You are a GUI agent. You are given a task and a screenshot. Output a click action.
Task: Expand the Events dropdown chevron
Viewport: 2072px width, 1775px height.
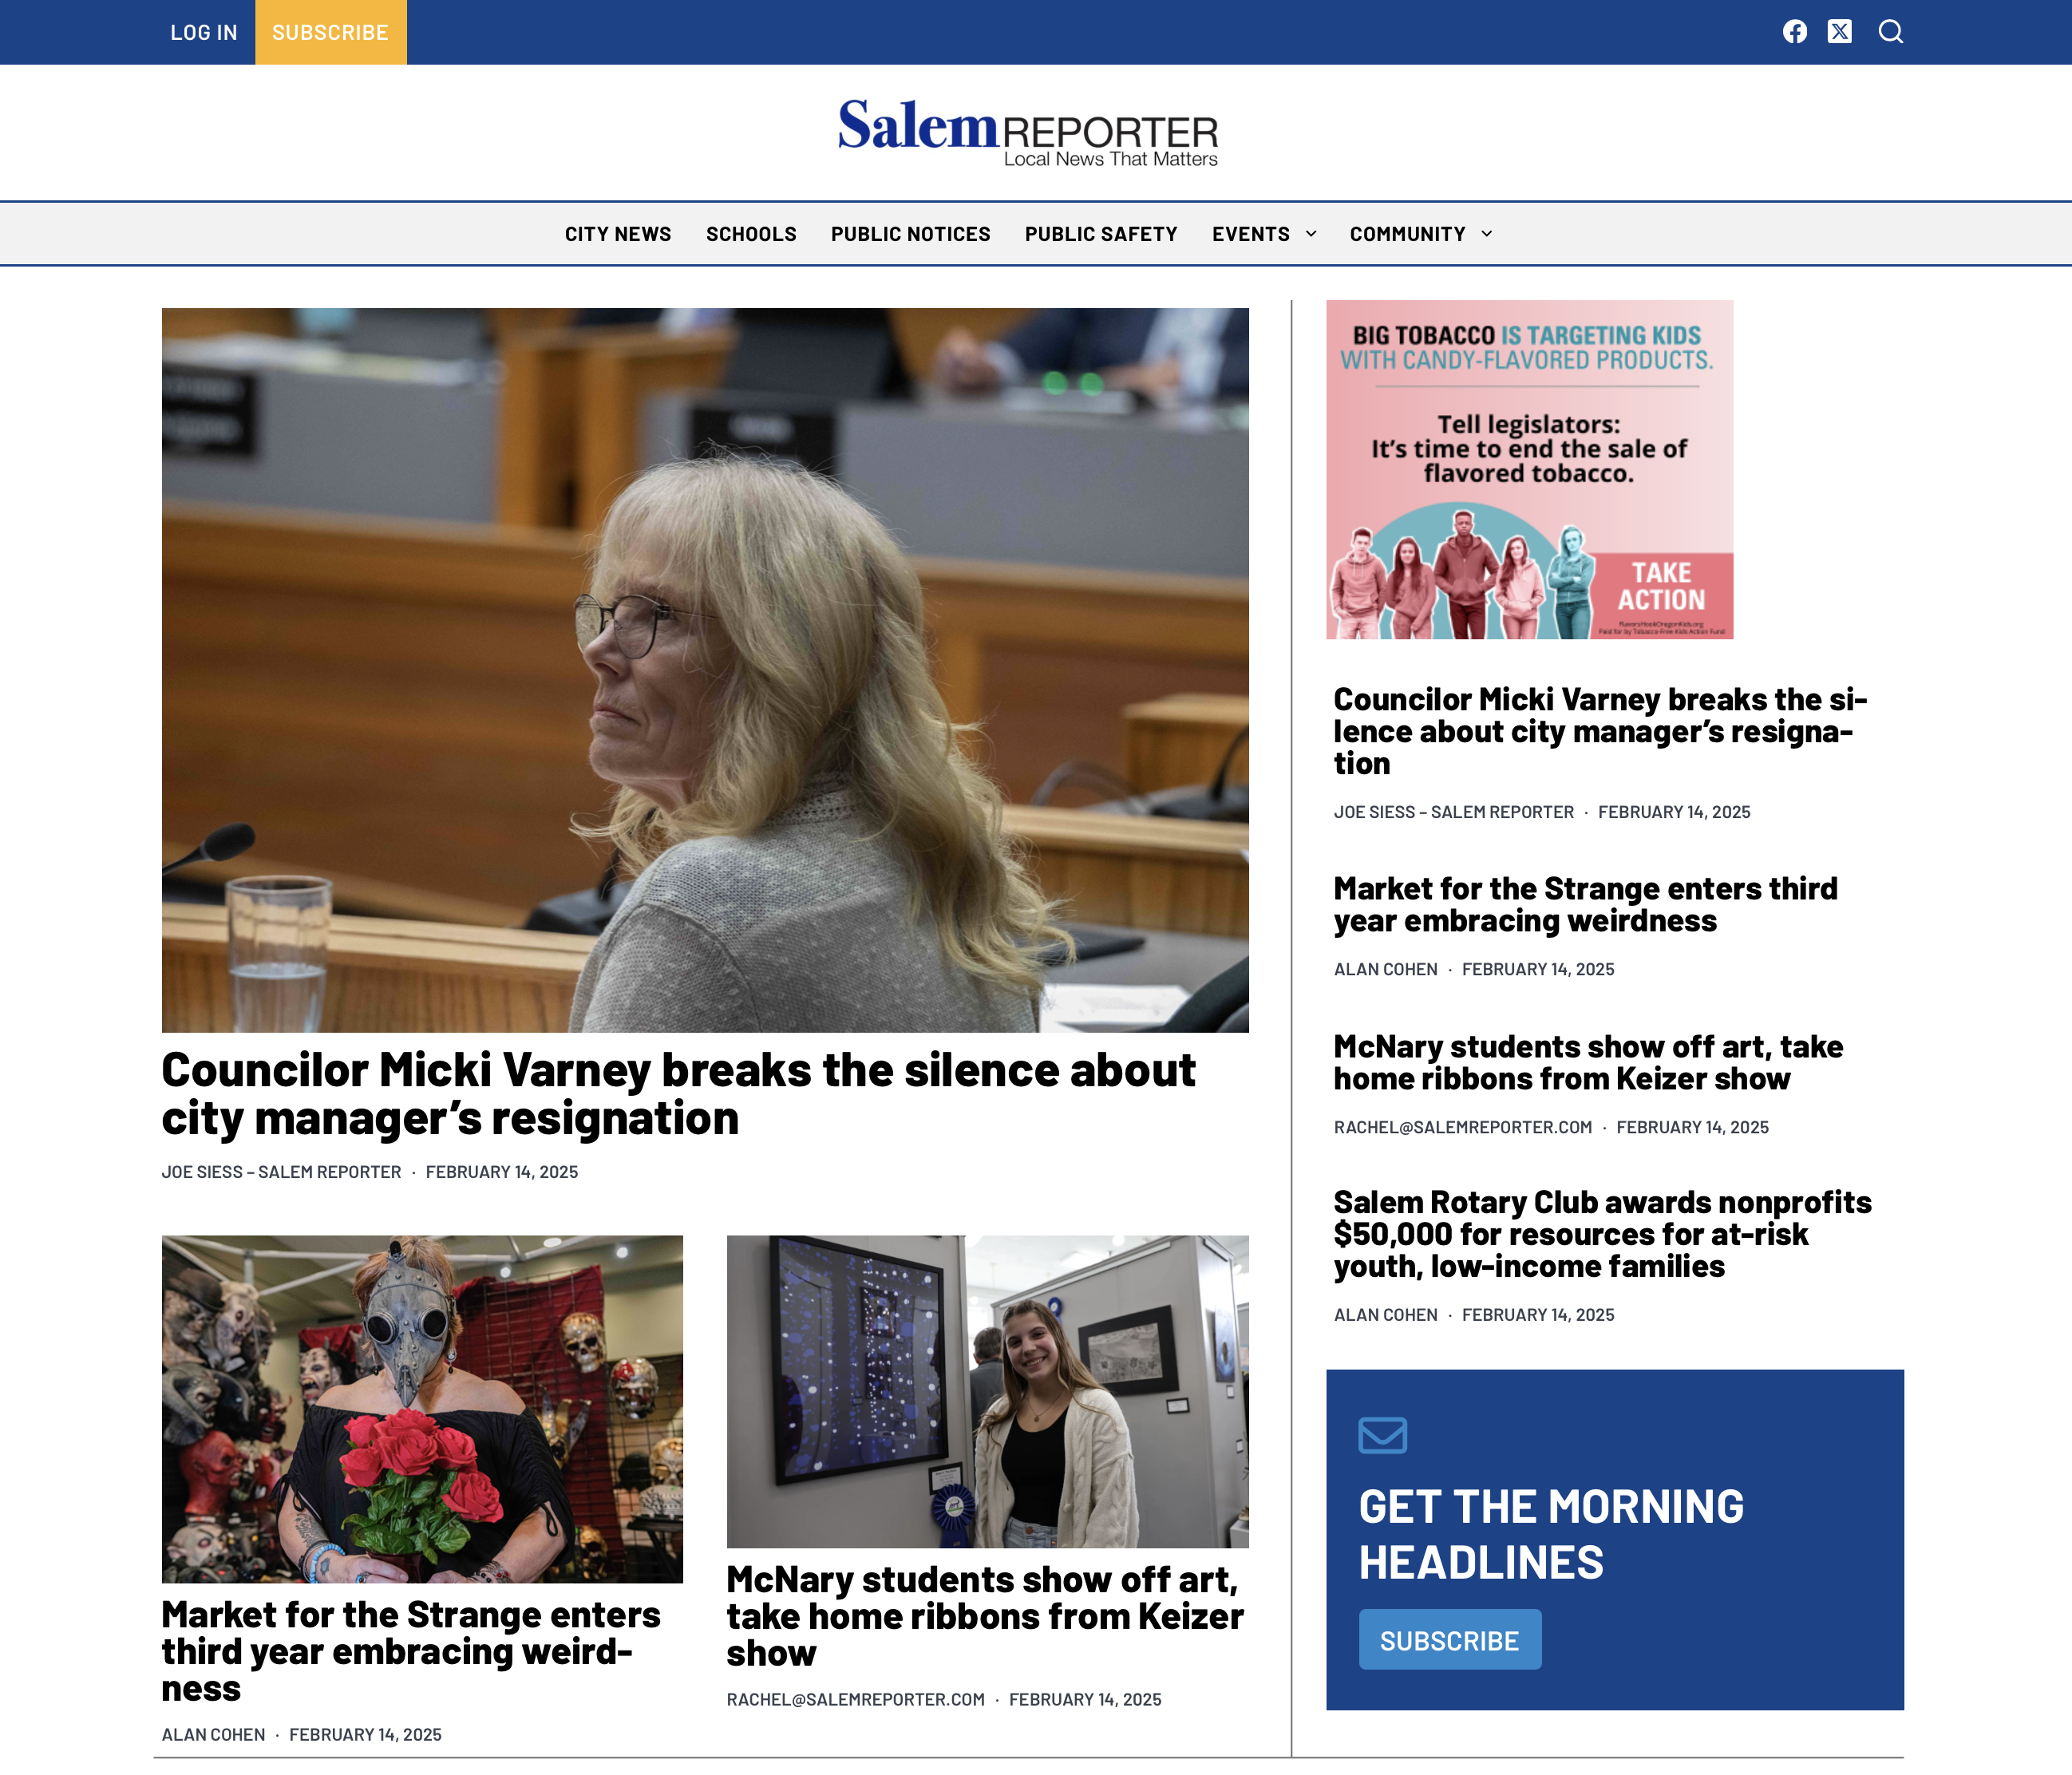tap(1310, 234)
